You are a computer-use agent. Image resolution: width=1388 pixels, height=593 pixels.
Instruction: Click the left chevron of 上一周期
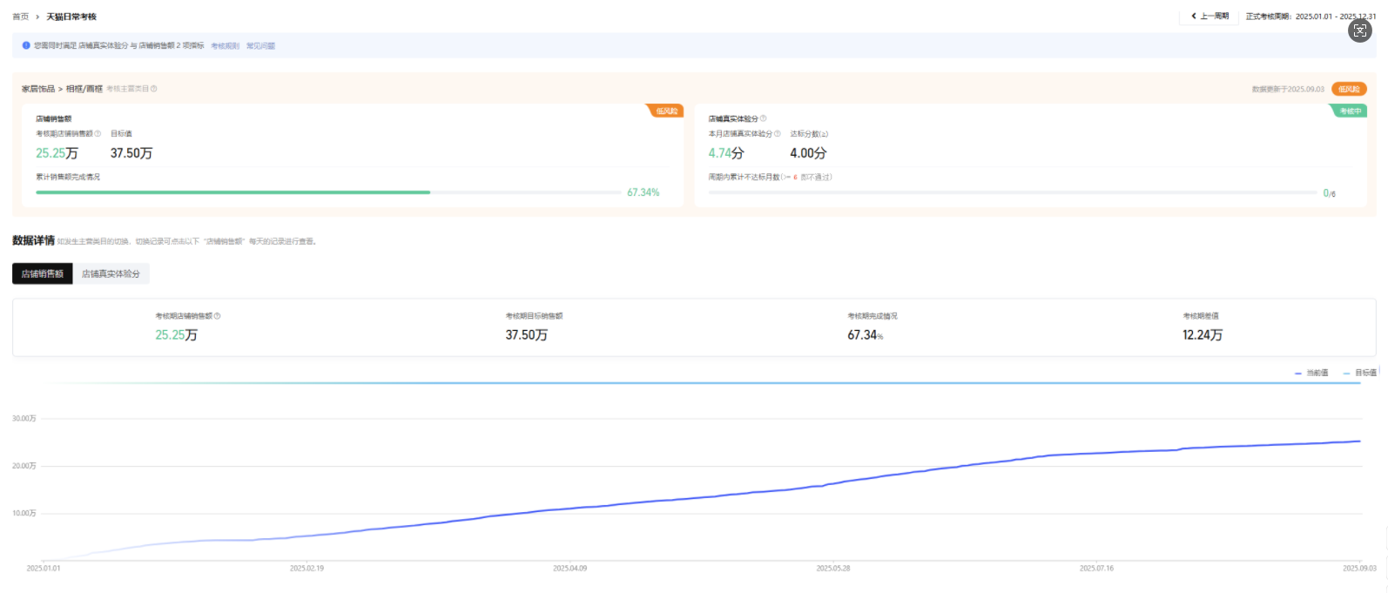(1194, 17)
